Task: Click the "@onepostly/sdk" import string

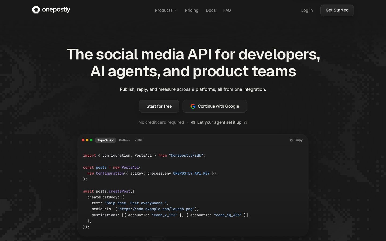Action: point(186,155)
